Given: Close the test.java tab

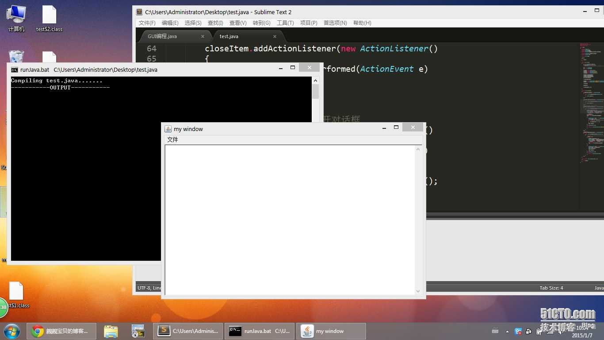Looking at the screenshot, I should pos(275,36).
